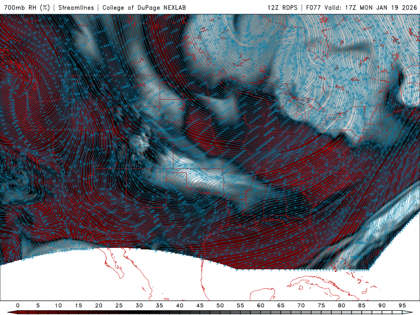This screenshot has width=420, height=315.
Task: Click the "90" colorbar scale label
Action: [382, 306]
